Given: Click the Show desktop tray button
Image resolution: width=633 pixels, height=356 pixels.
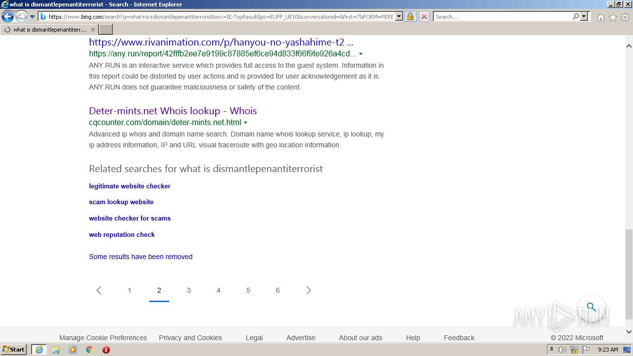Looking at the screenshot, I should pos(628,350).
